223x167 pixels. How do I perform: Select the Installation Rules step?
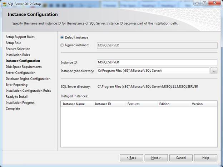click(x=18, y=55)
